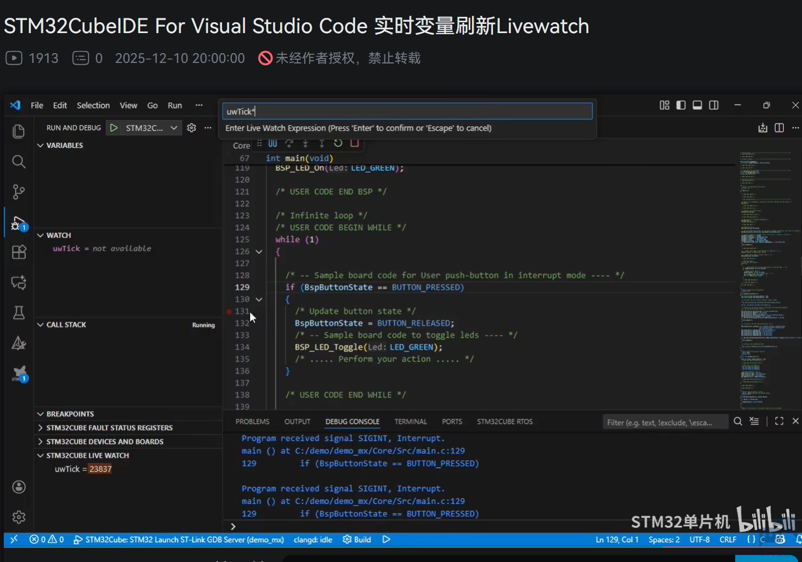Open the STM32 butterfly view
Viewport: 802px width, 562px height.
pos(20,374)
